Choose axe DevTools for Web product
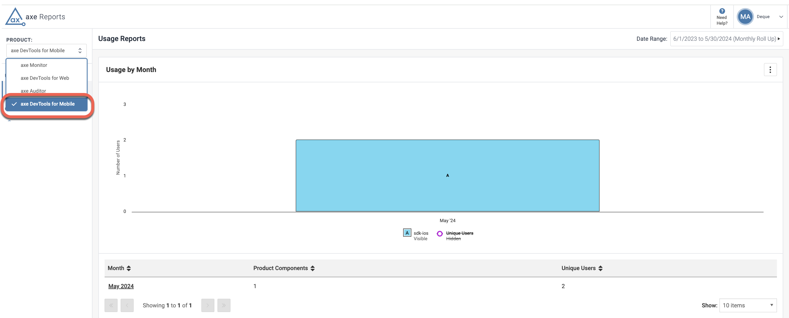Viewport: 789px width, 318px height. click(x=45, y=78)
